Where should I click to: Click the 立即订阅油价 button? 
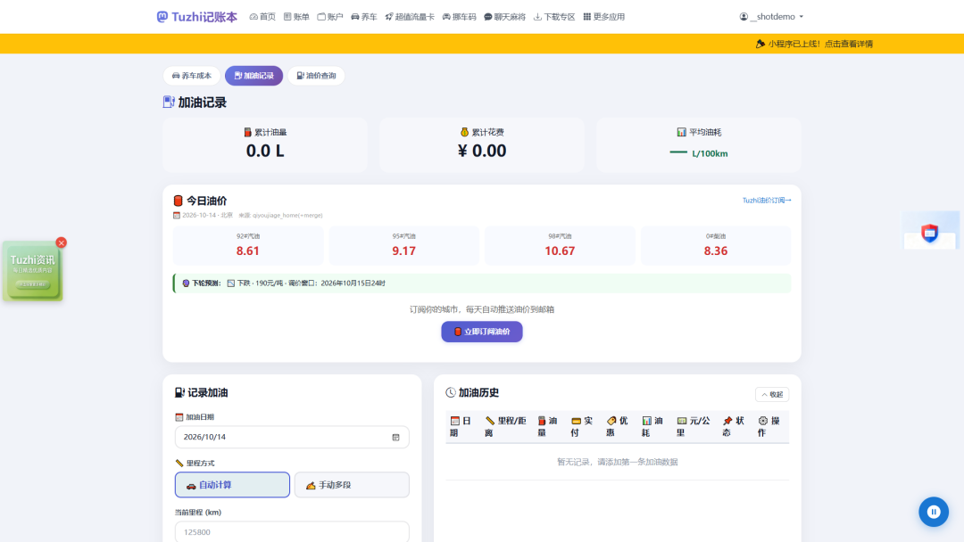pyautogui.click(x=482, y=332)
